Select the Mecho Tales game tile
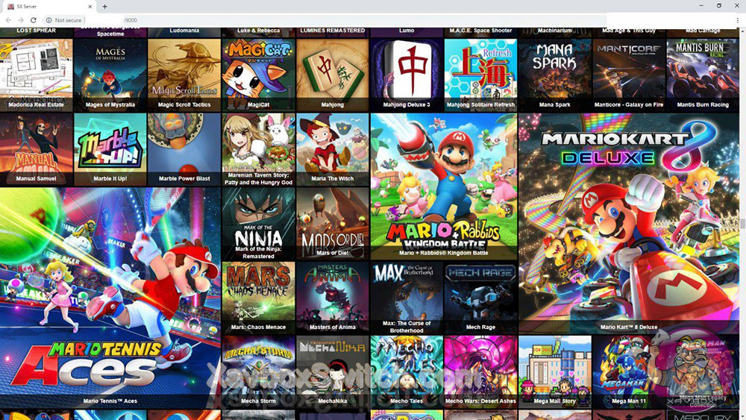This screenshot has width=746, height=420. (x=407, y=372)
